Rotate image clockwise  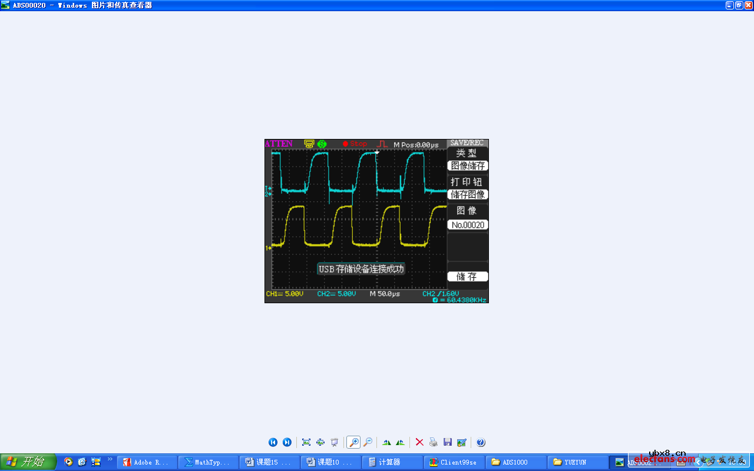click(x=386, y=442)
